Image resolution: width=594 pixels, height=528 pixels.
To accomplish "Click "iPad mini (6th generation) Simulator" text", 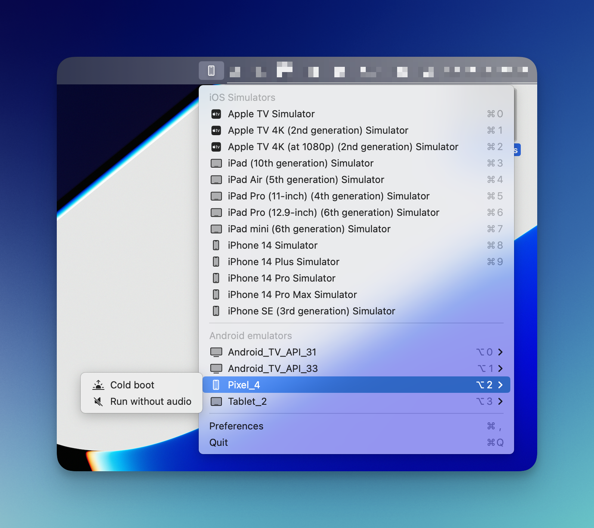I will pyautogui.click(x=309, y=229).
